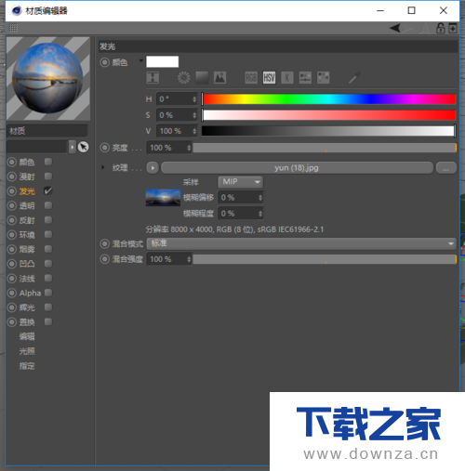This screenshot has height=471, width=465.
Task: Click the sky texture thumbnail preview
Action: (163, 198)
